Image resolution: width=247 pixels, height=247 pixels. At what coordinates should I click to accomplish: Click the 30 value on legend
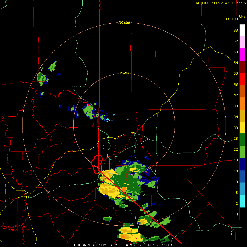coord(236,128)
